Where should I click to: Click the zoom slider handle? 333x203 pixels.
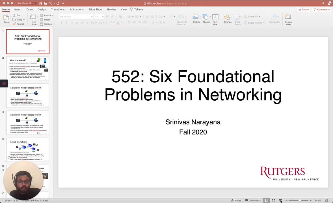300,200
